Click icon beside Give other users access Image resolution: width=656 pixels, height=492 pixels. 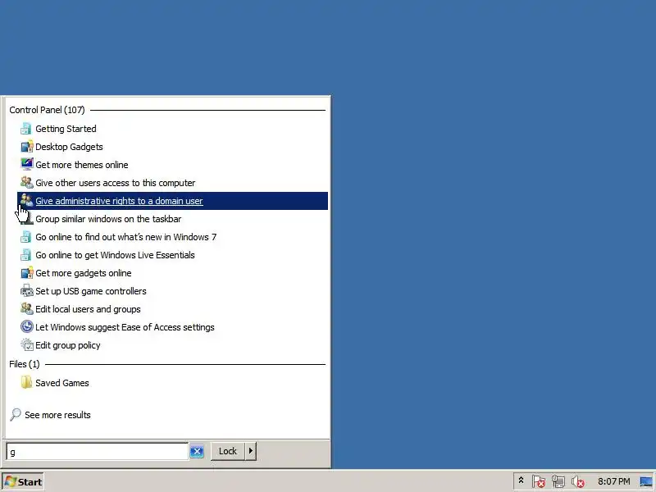26,183
